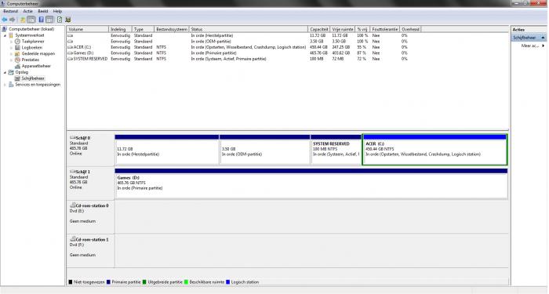The width and height of the screenshot is (549, 294).
Task: Select Taakplanner in the console tree
Action: coord(33,42)
